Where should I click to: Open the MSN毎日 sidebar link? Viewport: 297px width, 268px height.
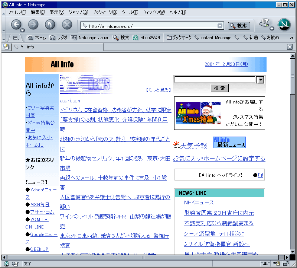(x=40, y=205)
